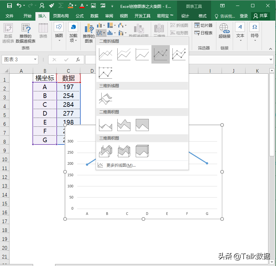Open the name box dropdown showing 图表 3

pos(35,60)
